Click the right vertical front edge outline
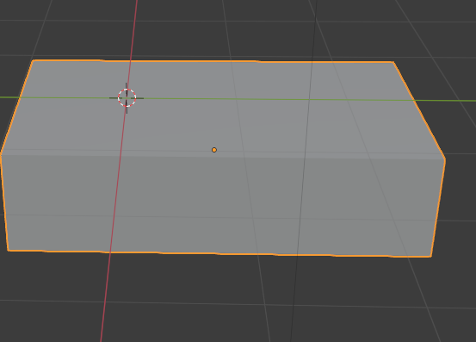 pos(438,208)
